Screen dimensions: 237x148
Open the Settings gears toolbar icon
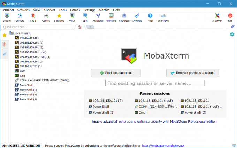137,17
